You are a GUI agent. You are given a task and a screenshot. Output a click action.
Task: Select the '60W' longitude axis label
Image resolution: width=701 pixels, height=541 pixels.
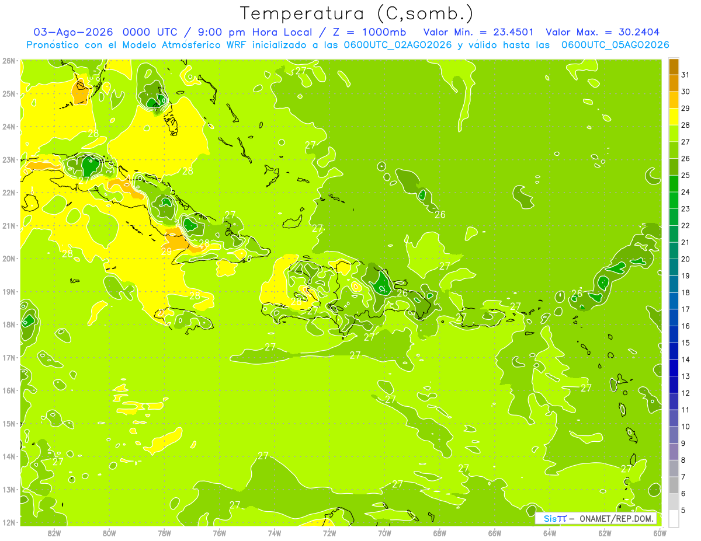660,533
